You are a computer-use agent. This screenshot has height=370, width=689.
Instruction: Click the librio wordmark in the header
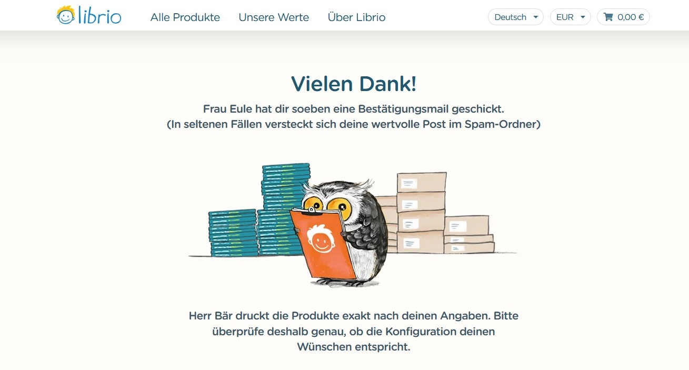pos(99,16)
